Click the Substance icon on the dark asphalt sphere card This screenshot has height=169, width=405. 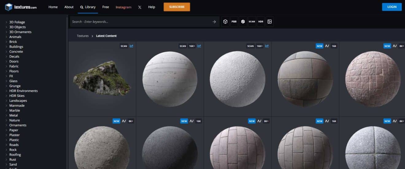(x=191, y=121)
